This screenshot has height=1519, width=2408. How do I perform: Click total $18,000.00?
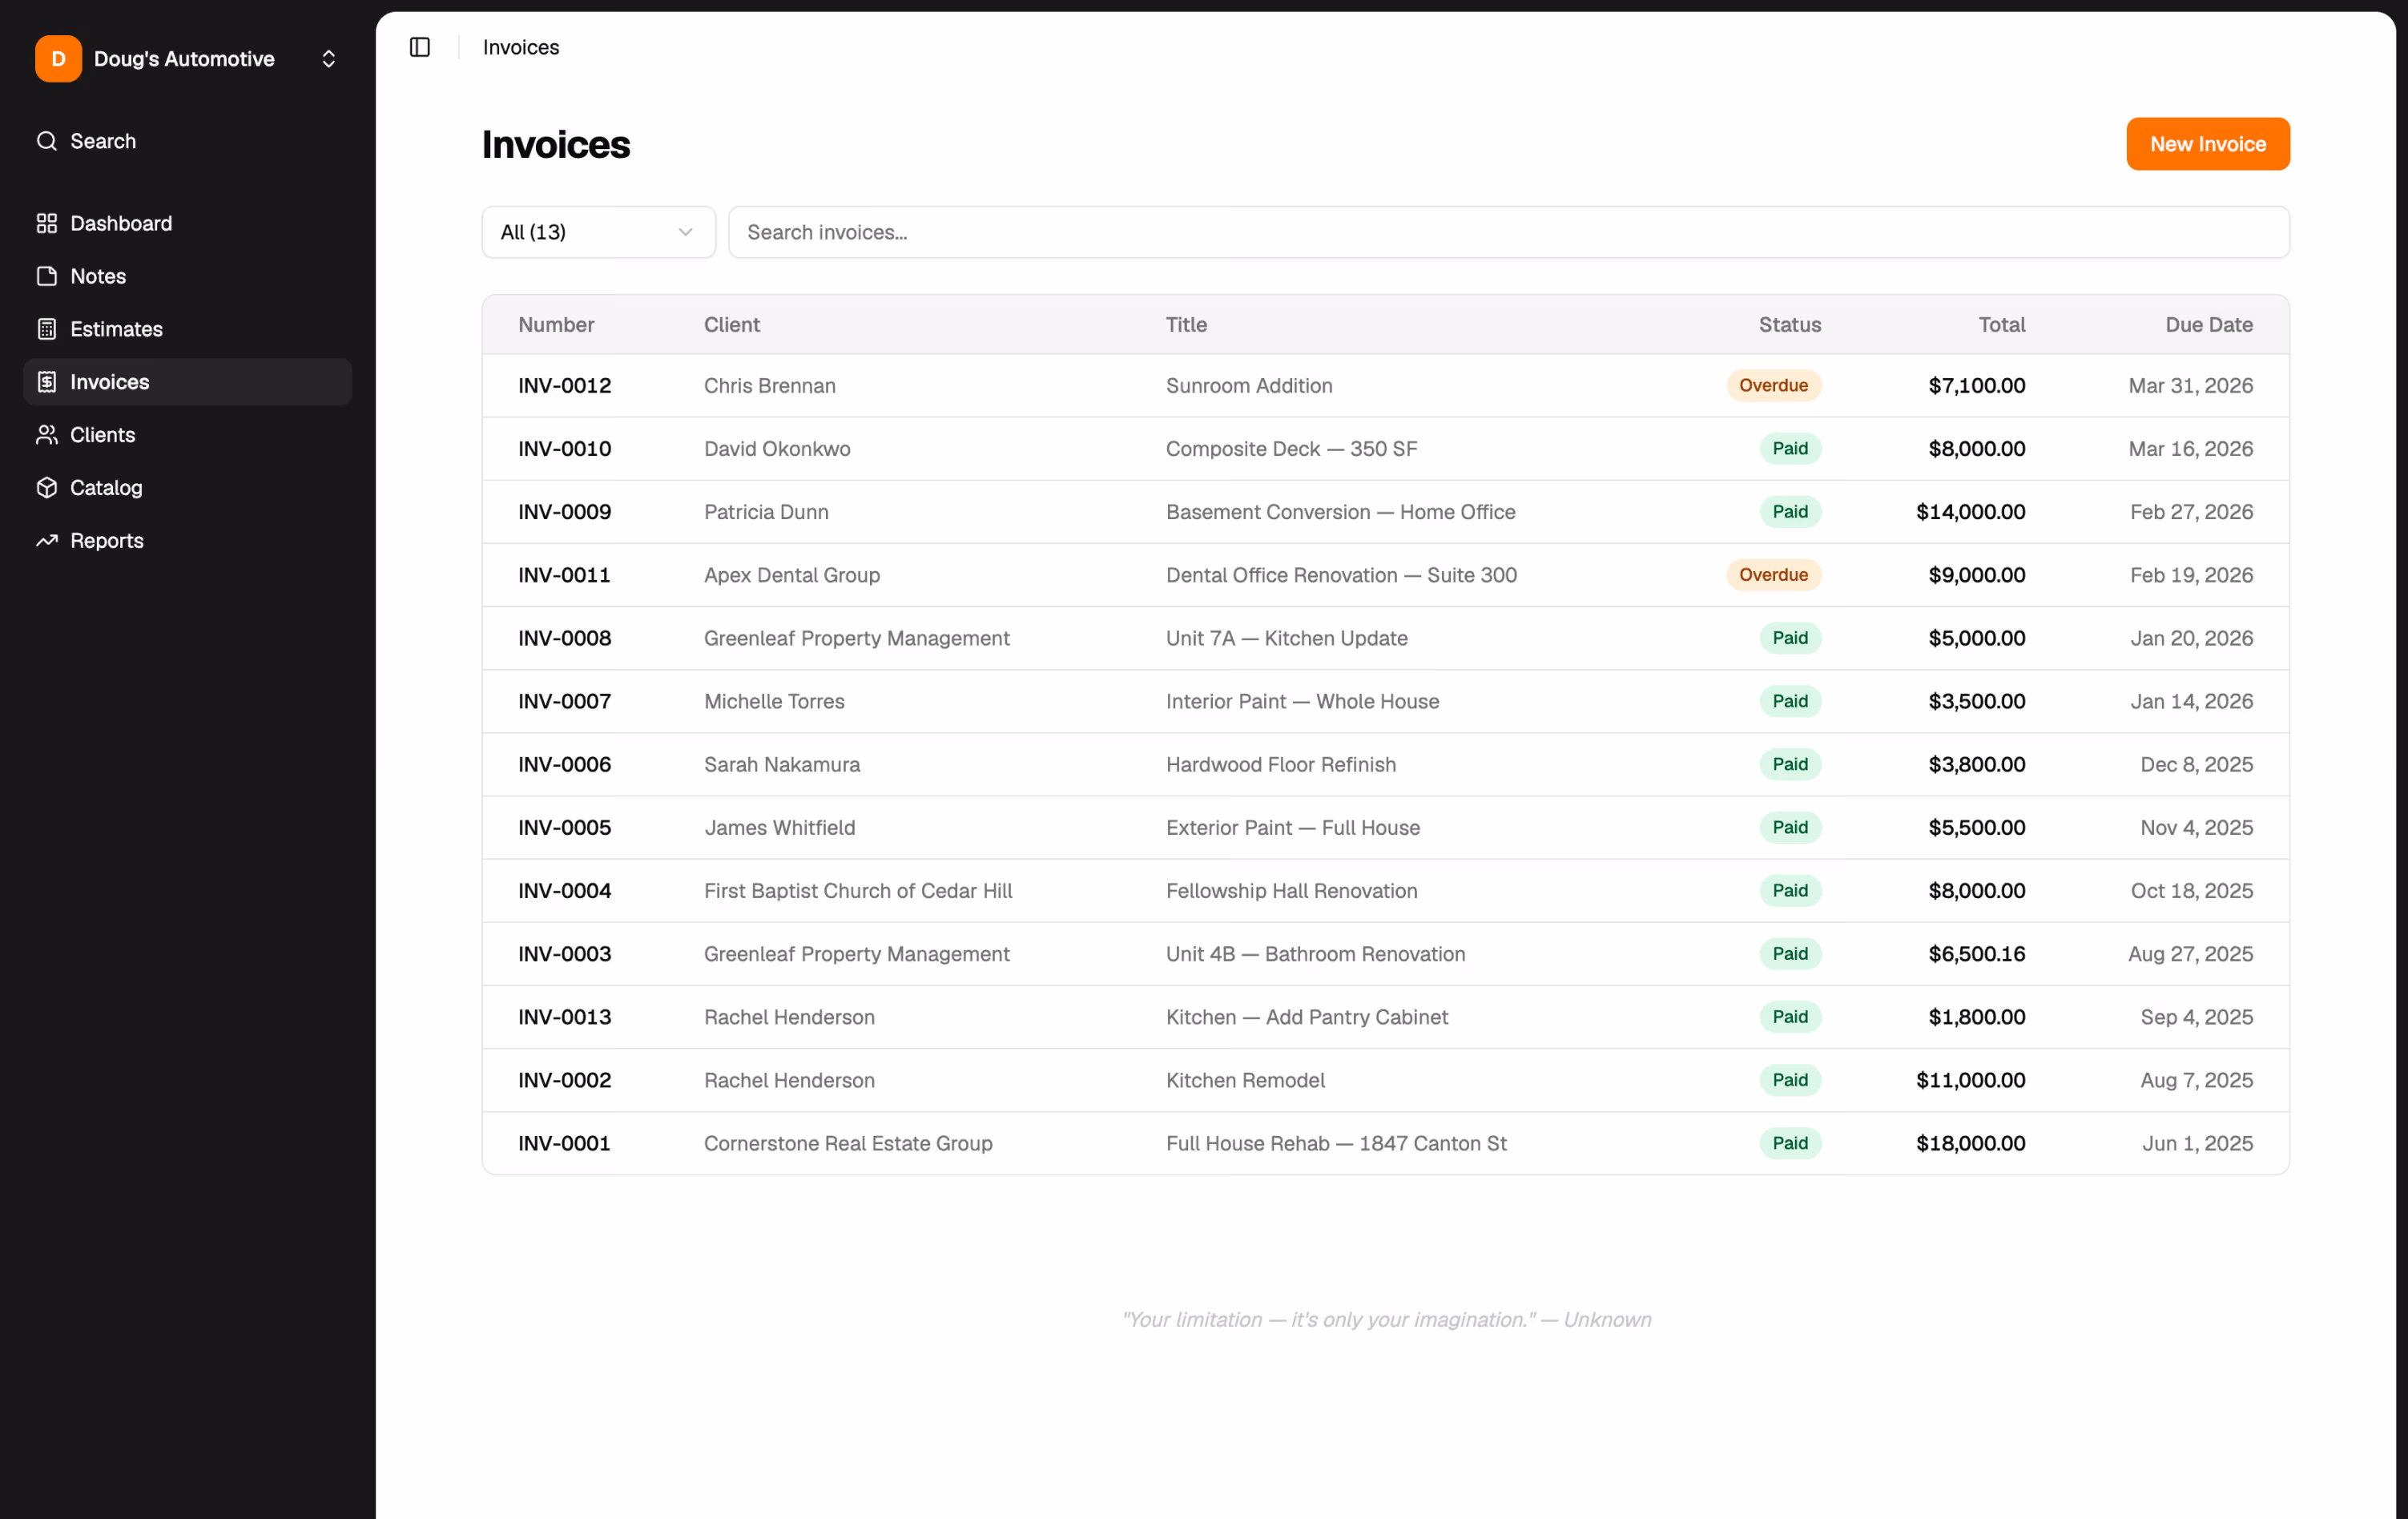click(x=1970, y=1143)
